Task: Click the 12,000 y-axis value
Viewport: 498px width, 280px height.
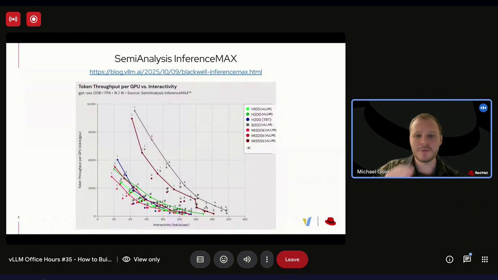Action: point(91,104)
